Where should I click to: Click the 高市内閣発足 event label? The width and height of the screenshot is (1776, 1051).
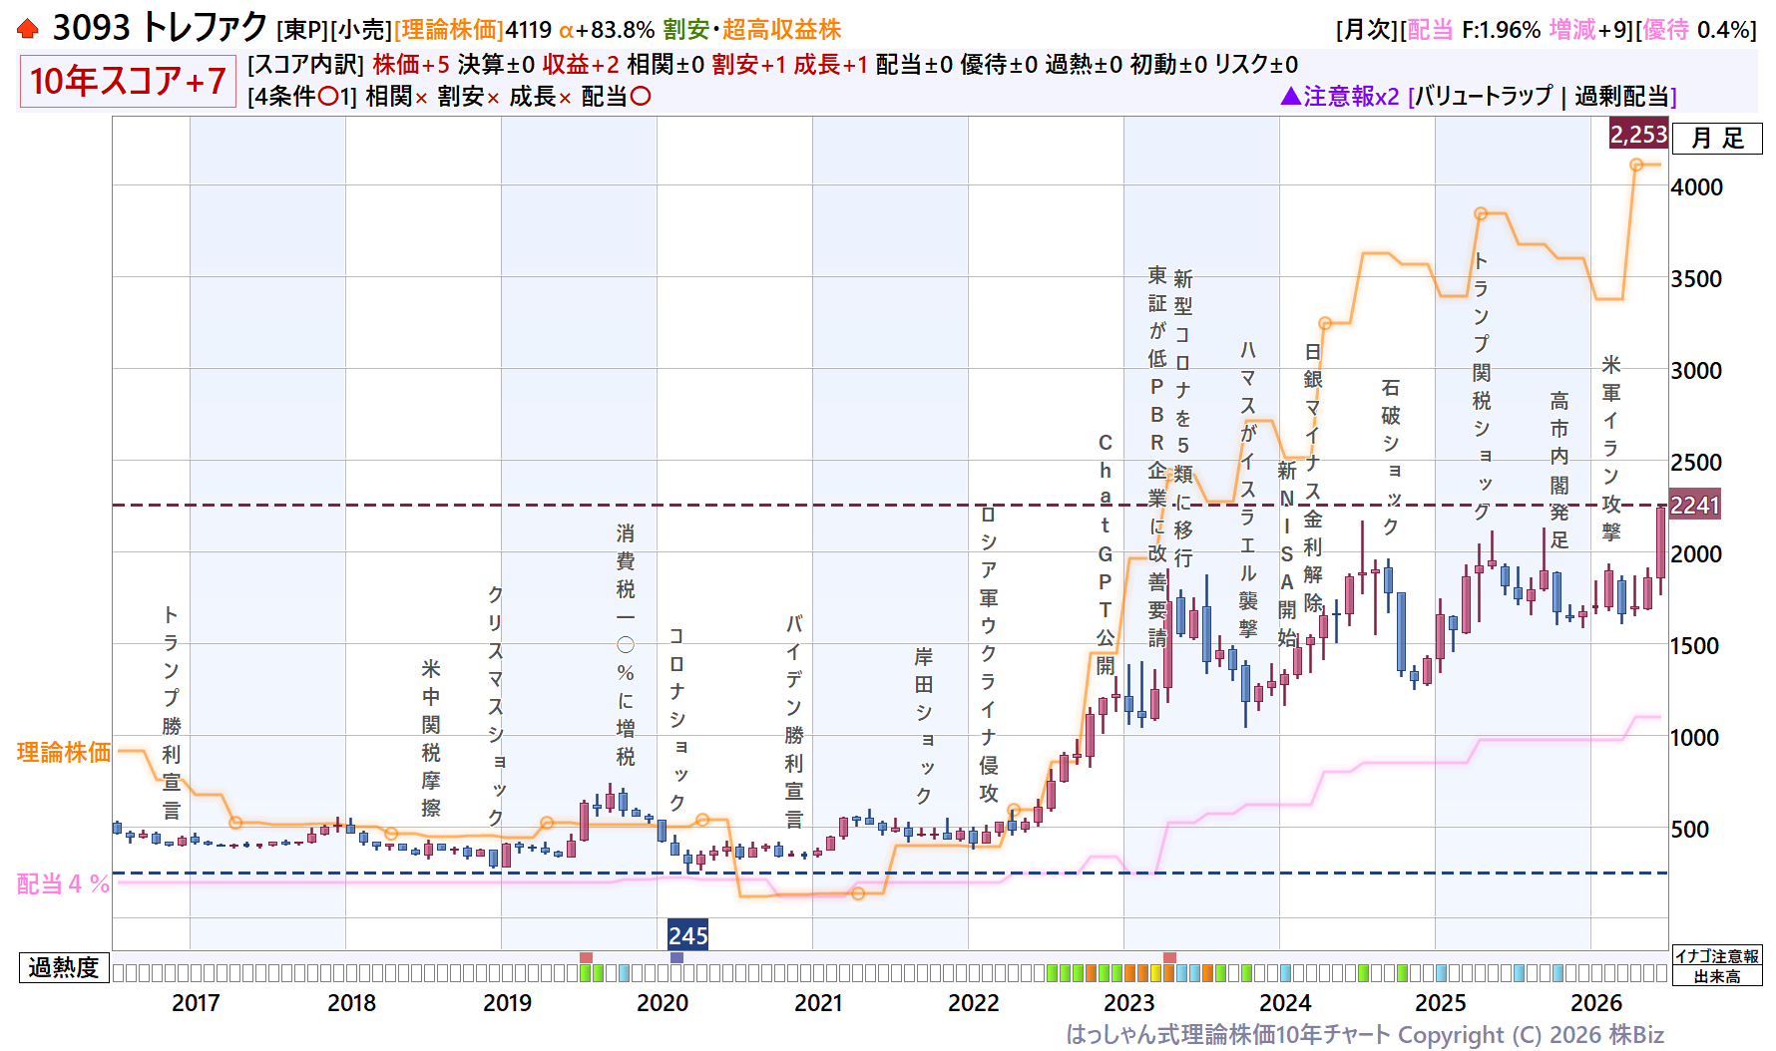tap(1559, 471)
